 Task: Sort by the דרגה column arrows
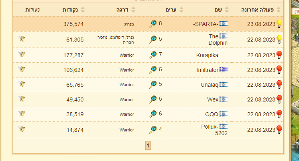tap(133, 10)
